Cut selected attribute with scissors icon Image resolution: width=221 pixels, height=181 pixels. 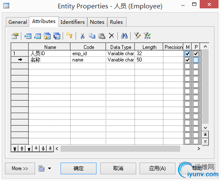pyautogui.click(x=82, y=36)
